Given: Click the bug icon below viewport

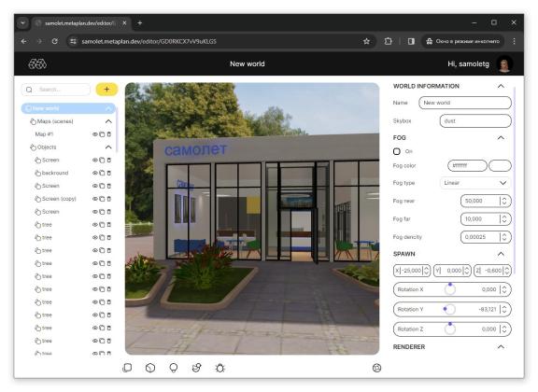Looking at the screenshot, I should tap(219, 368).
